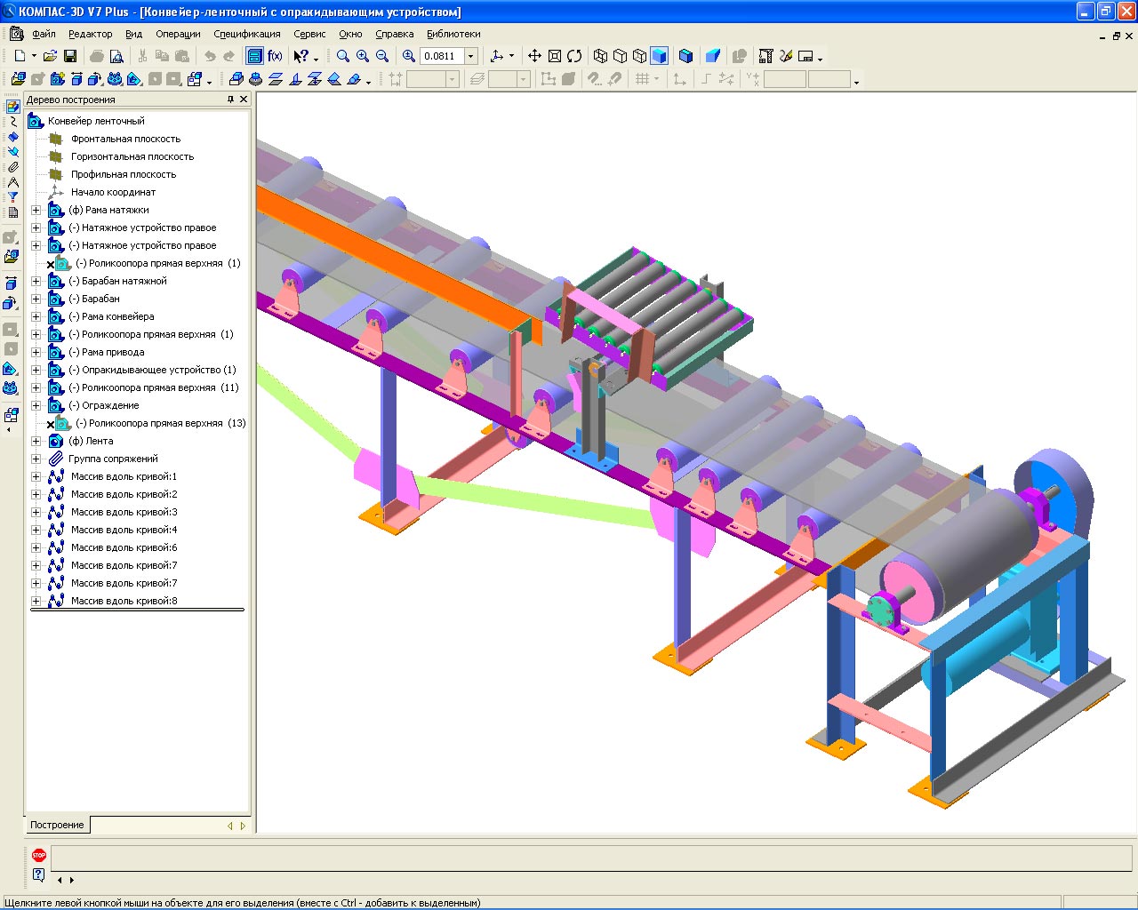This screenshot has height=910, width=1138.
Task: Select Горизонтальная плоскость in tree
Action: pyautogui.click(x=132, y=156)
